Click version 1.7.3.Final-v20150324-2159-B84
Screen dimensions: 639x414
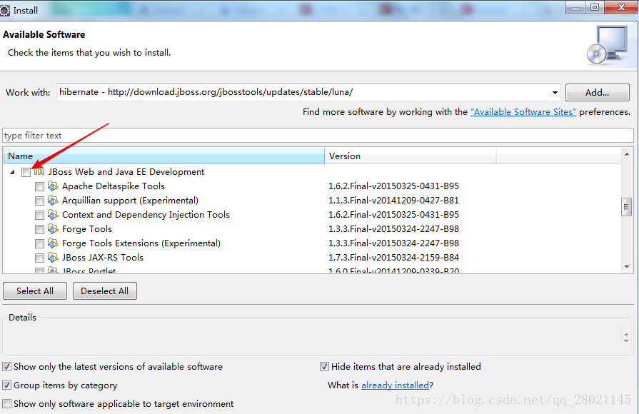393,258
